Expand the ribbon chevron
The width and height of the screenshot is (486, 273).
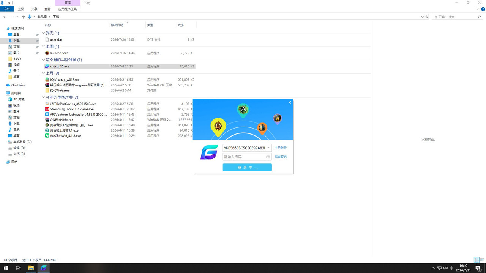click(478, 9)
